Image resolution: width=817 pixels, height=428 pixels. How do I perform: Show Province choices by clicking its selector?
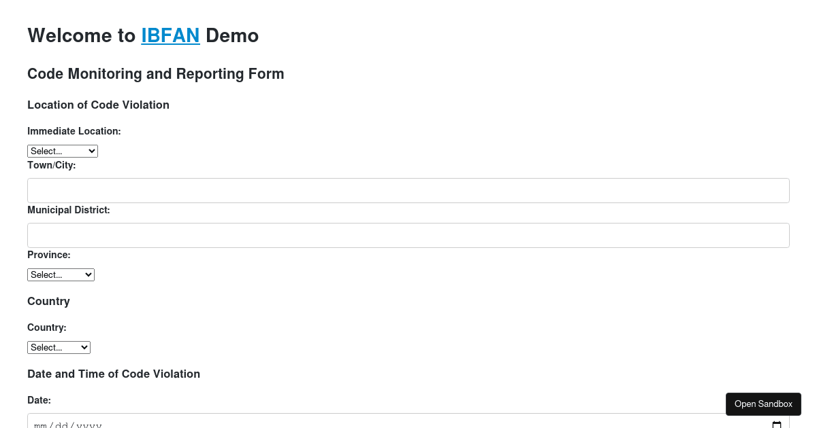[61, 274]
